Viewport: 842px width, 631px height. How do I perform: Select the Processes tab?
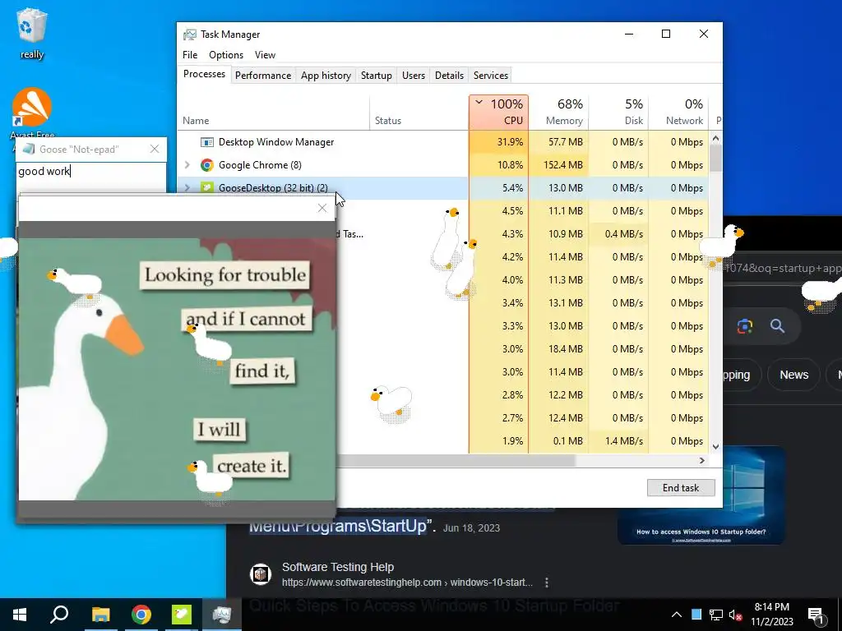pyautogui.click(x=204, y=74)
